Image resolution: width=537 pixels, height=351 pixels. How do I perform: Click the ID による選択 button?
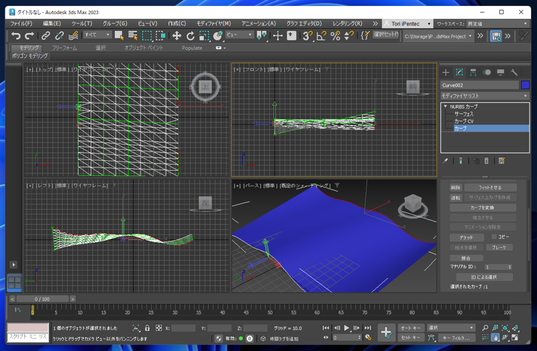click(x=484, y=277)
